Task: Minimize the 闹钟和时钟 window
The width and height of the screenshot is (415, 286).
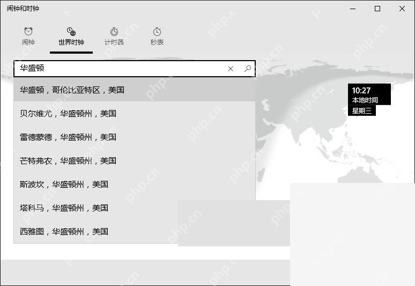Action: pos(353,9)
